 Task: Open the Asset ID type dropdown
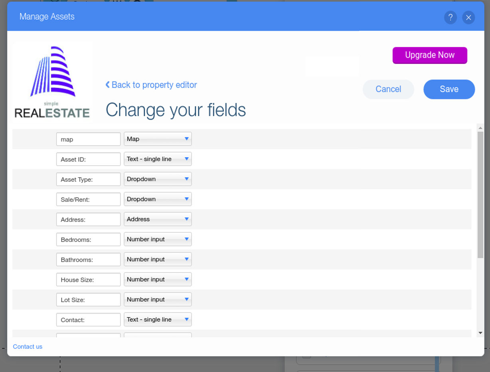click(x=158, y=159)
